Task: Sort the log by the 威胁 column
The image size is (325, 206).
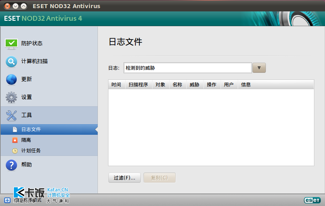Action: (x=195, y=85)
